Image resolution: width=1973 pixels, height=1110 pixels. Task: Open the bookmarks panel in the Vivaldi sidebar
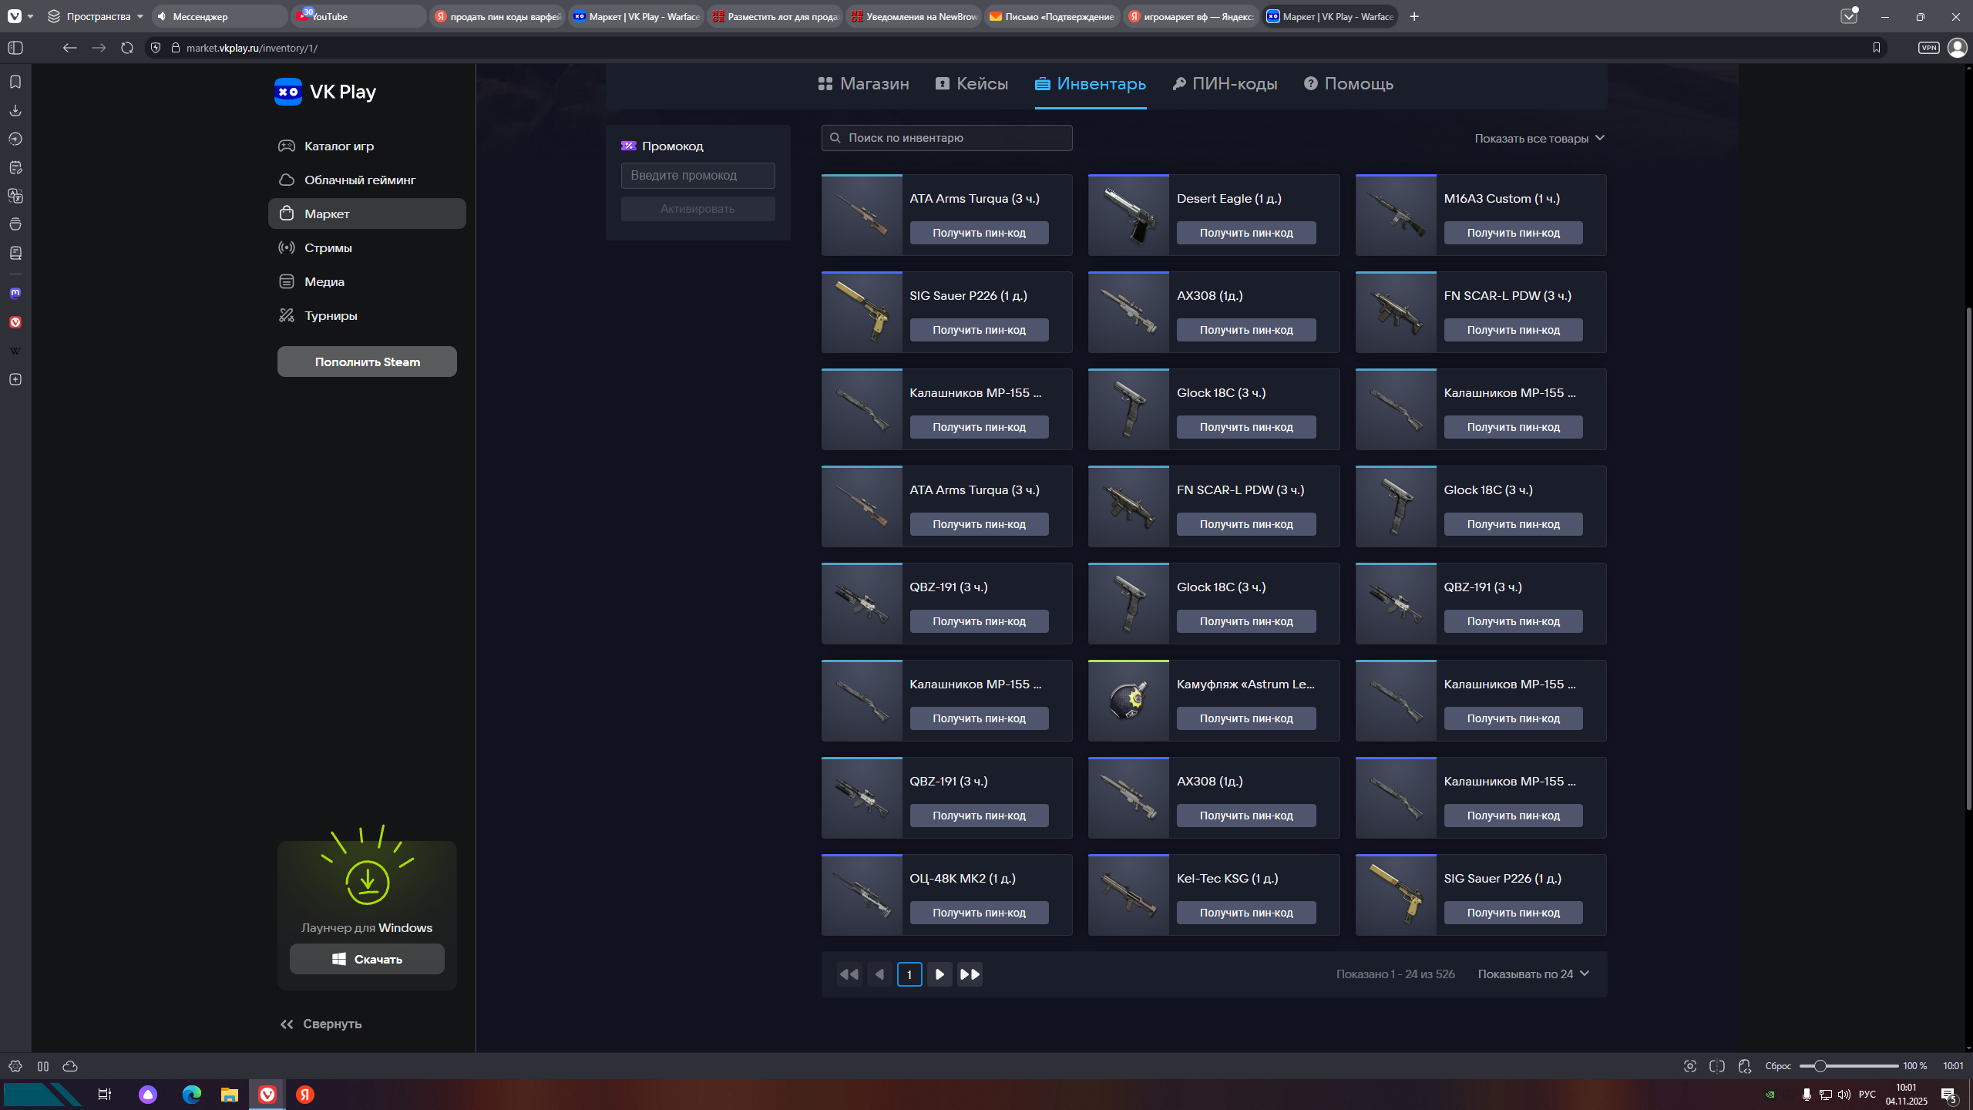(15, 82)
